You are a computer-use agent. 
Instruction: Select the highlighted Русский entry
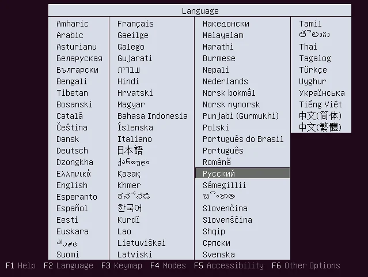tap(219, 174)
